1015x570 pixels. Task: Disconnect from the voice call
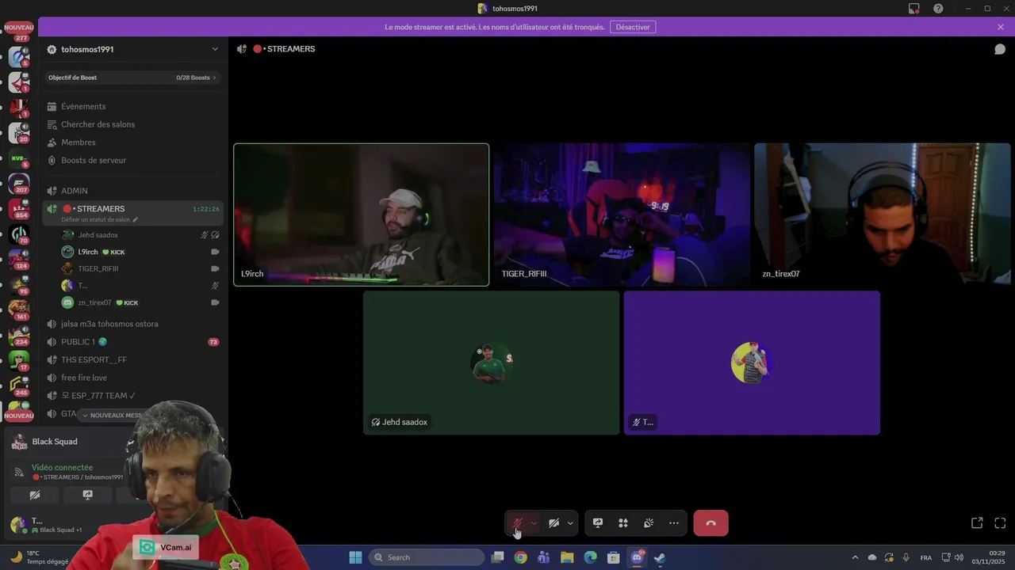pos(710,523)
